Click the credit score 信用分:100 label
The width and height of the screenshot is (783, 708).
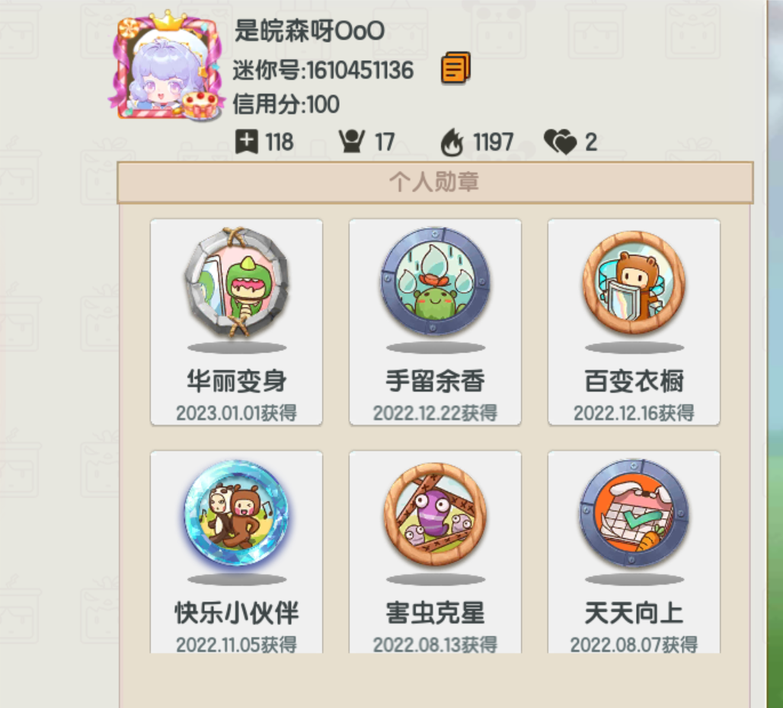(286, 105)
